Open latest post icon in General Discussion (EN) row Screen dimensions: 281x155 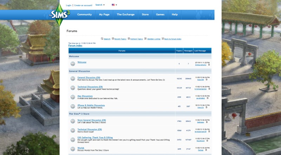coord(207,80)
